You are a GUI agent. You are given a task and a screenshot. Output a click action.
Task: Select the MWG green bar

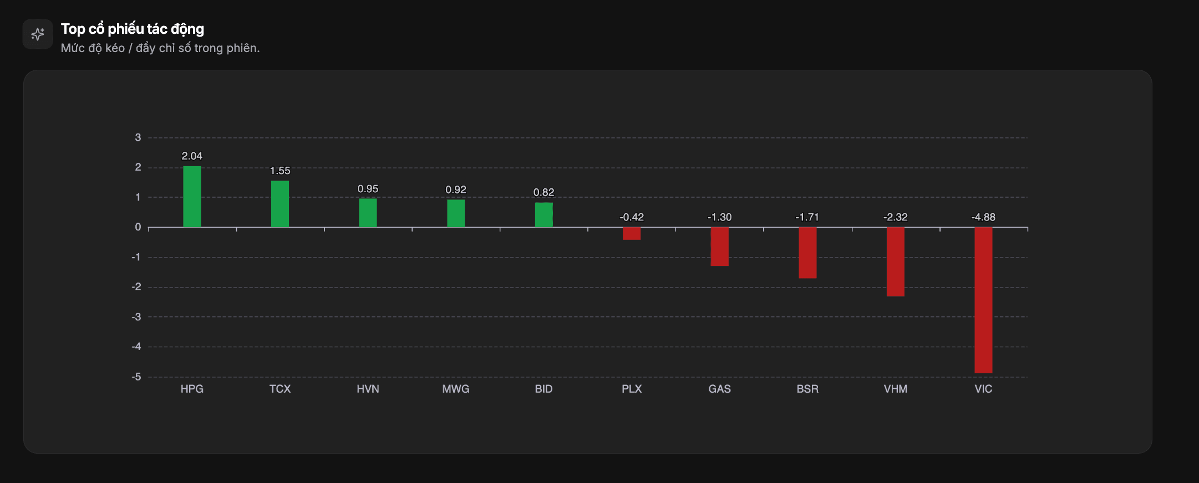456,213
